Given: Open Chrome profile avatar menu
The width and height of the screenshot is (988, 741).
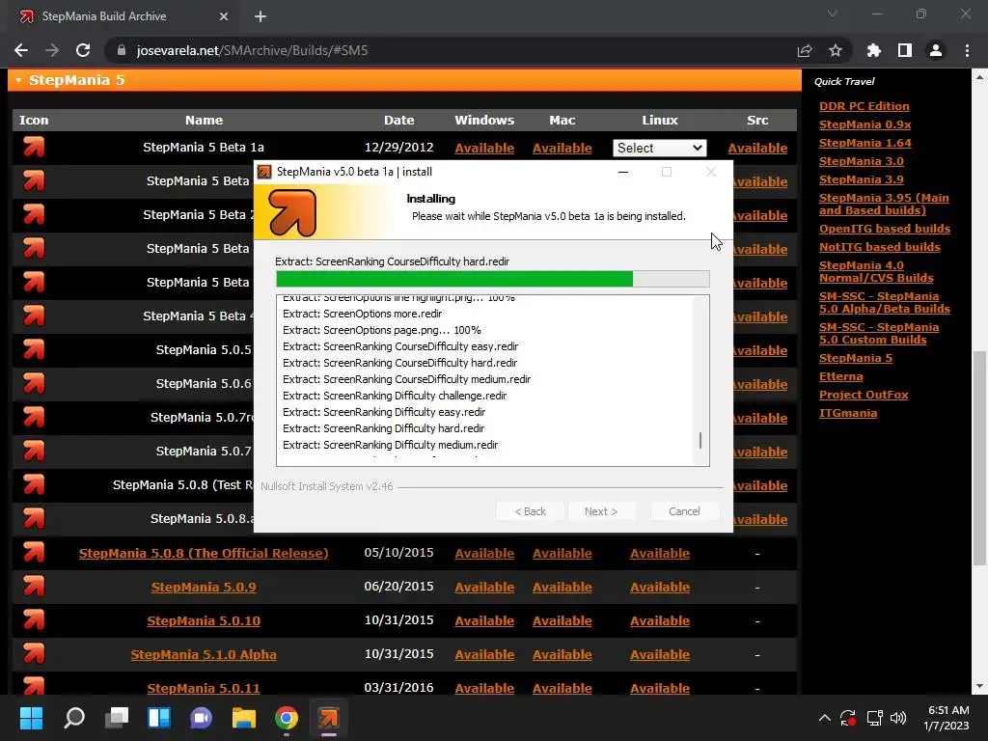Looking at the screenshot, I should (936, 50).
